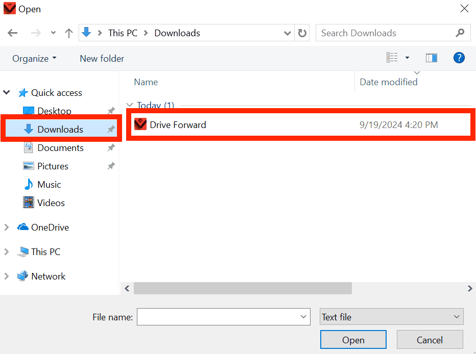The height and width of the screenshot is (354, 476).
Task: Navigate back using the back arrow
Action: 12,33
